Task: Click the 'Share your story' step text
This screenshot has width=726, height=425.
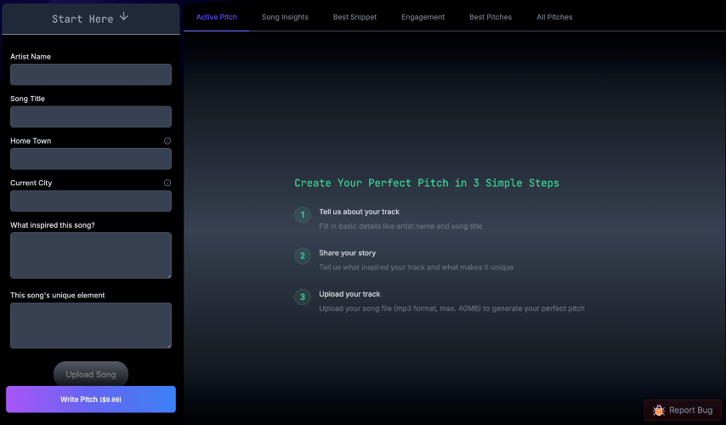Action: 347,252
